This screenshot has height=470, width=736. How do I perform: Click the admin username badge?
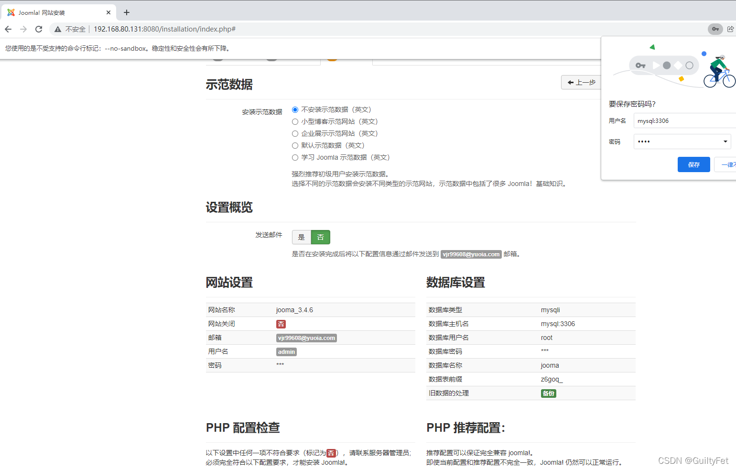pos(287,352)
